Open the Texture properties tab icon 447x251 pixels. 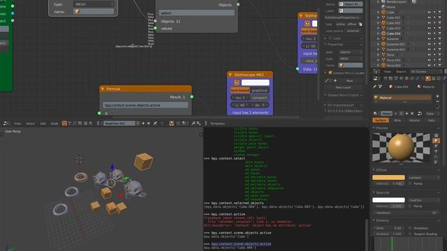(x=433, y=79)
